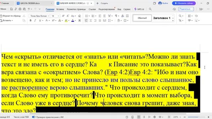The width and height of the screenshot is (212, 119).
Task: Increase font size
Action: (x=63, y=16)
